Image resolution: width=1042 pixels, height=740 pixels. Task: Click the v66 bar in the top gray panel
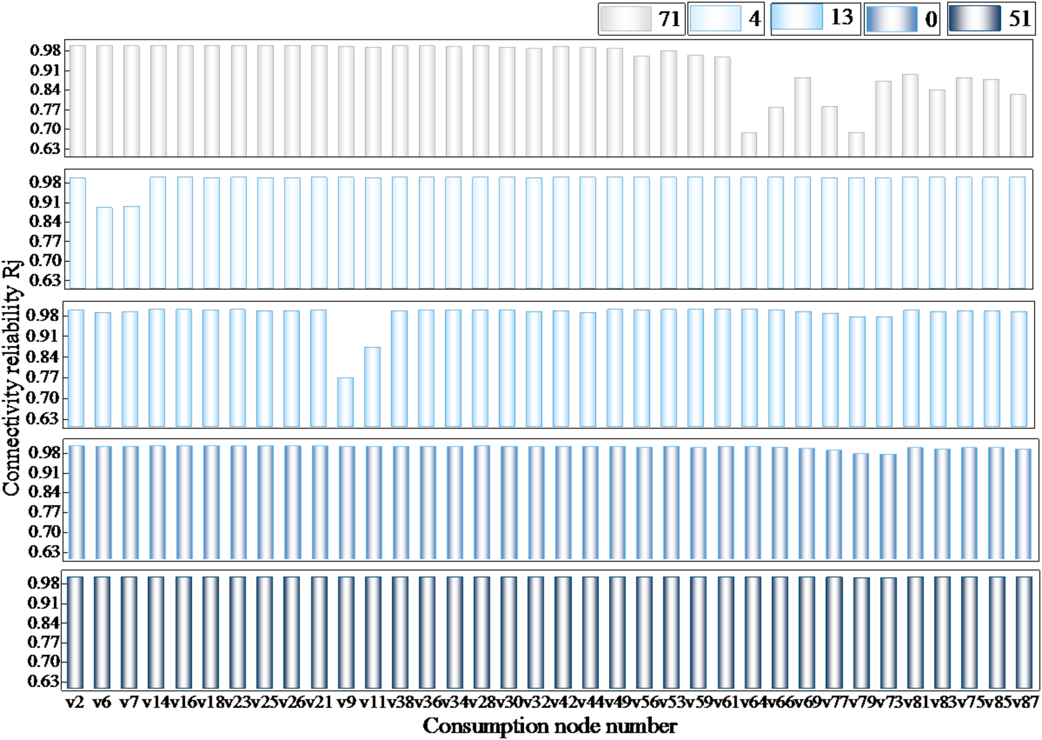click(x=776, y=132)
